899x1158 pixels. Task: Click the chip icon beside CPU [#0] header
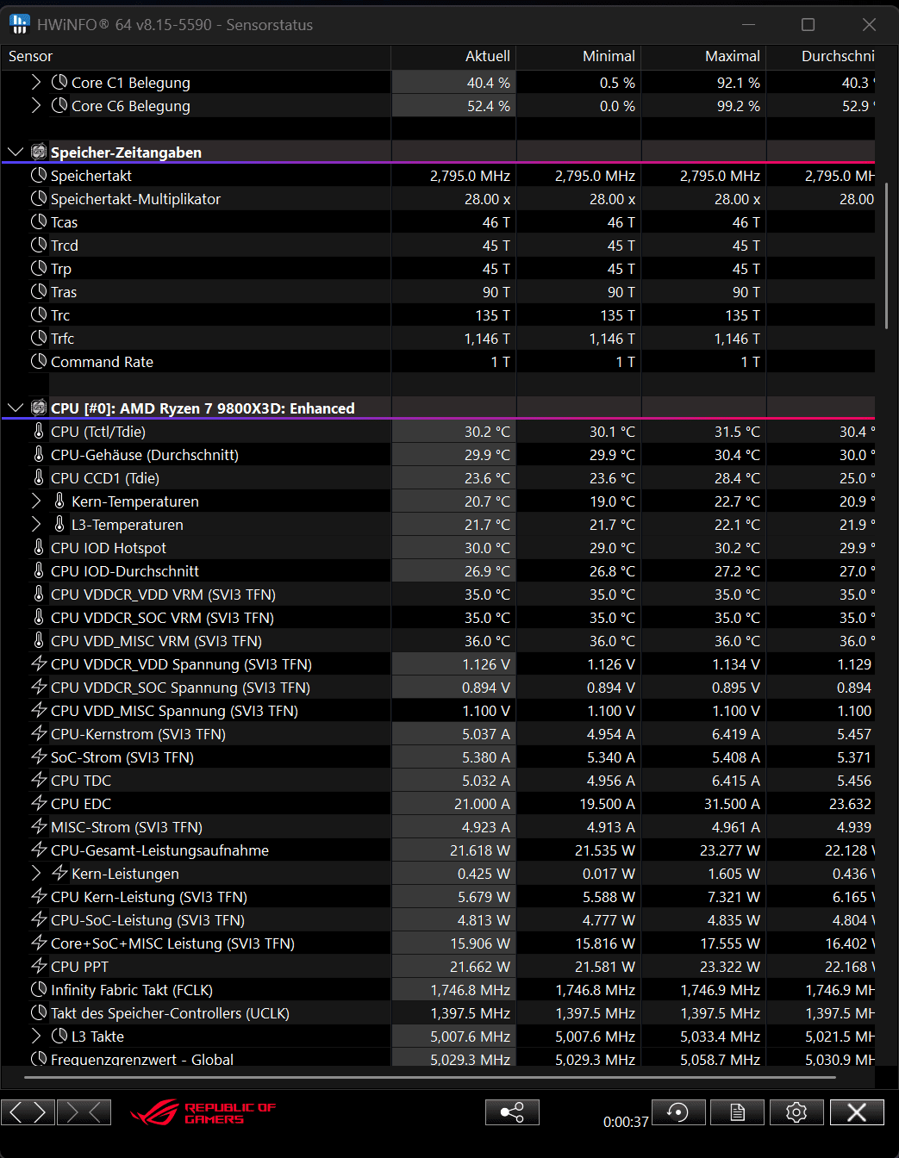39,408
